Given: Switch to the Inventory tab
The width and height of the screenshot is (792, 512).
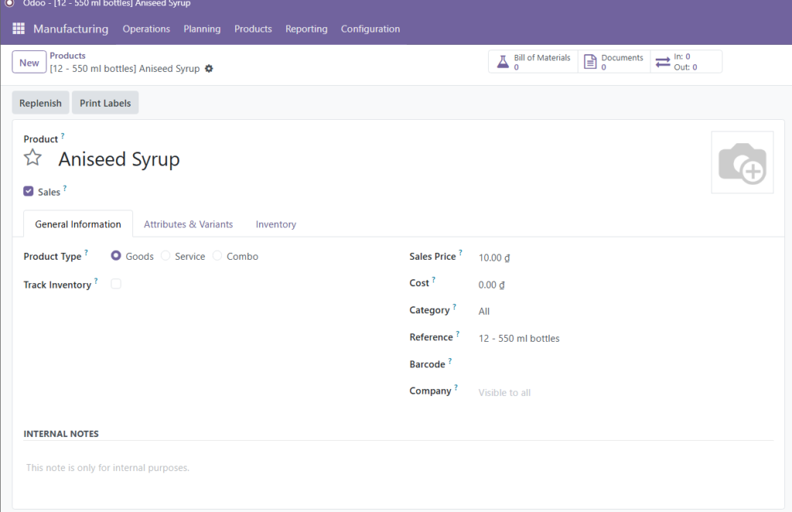Looking at the screenshot, I should (276, 224).
